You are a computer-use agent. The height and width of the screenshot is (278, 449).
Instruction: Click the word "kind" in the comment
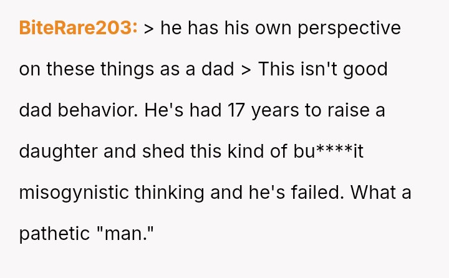coord(253,151)
